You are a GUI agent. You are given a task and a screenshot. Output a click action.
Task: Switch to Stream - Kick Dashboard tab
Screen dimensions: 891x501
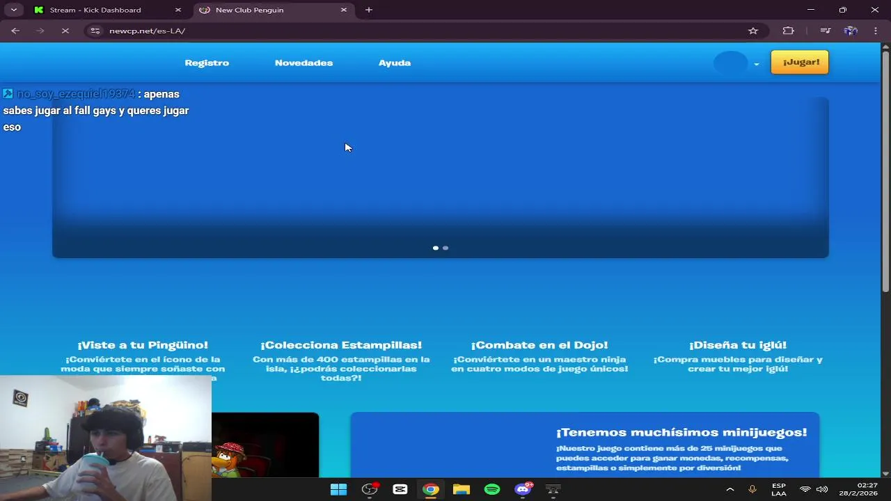(x=108, y=10)
